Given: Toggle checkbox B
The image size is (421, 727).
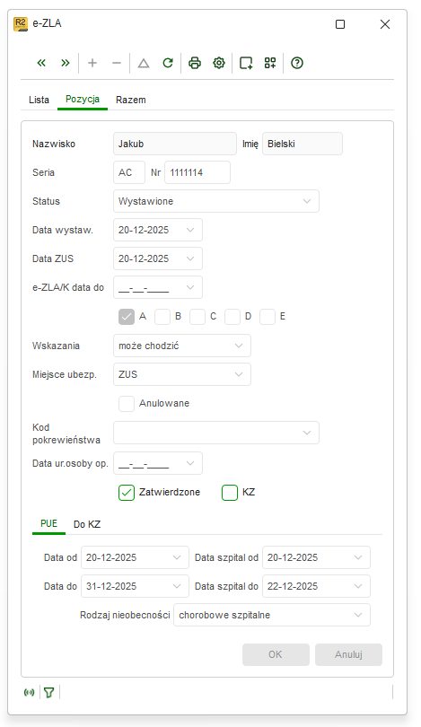Looking at the screenshot, I should [x=162, y=317].
